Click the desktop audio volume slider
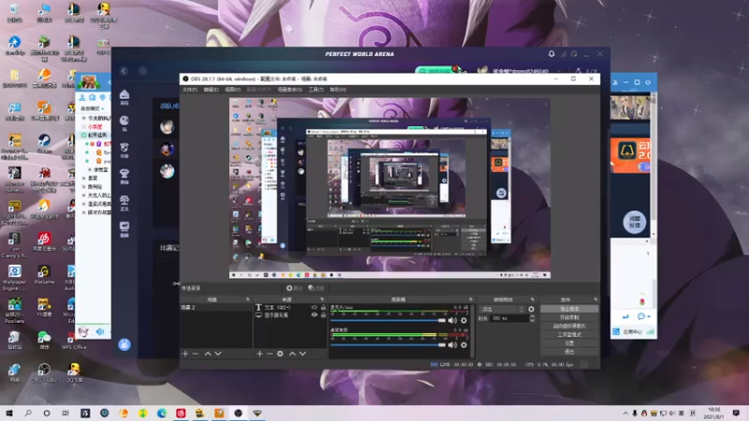 point(388,344)
